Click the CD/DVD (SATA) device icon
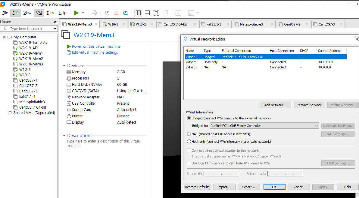The height and width of the screenshot is (198, 359). (x=69, y=91)
